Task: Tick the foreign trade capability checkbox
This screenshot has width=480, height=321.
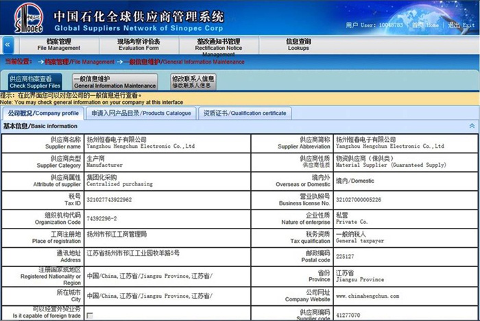Action: click(x=90, y=316)
